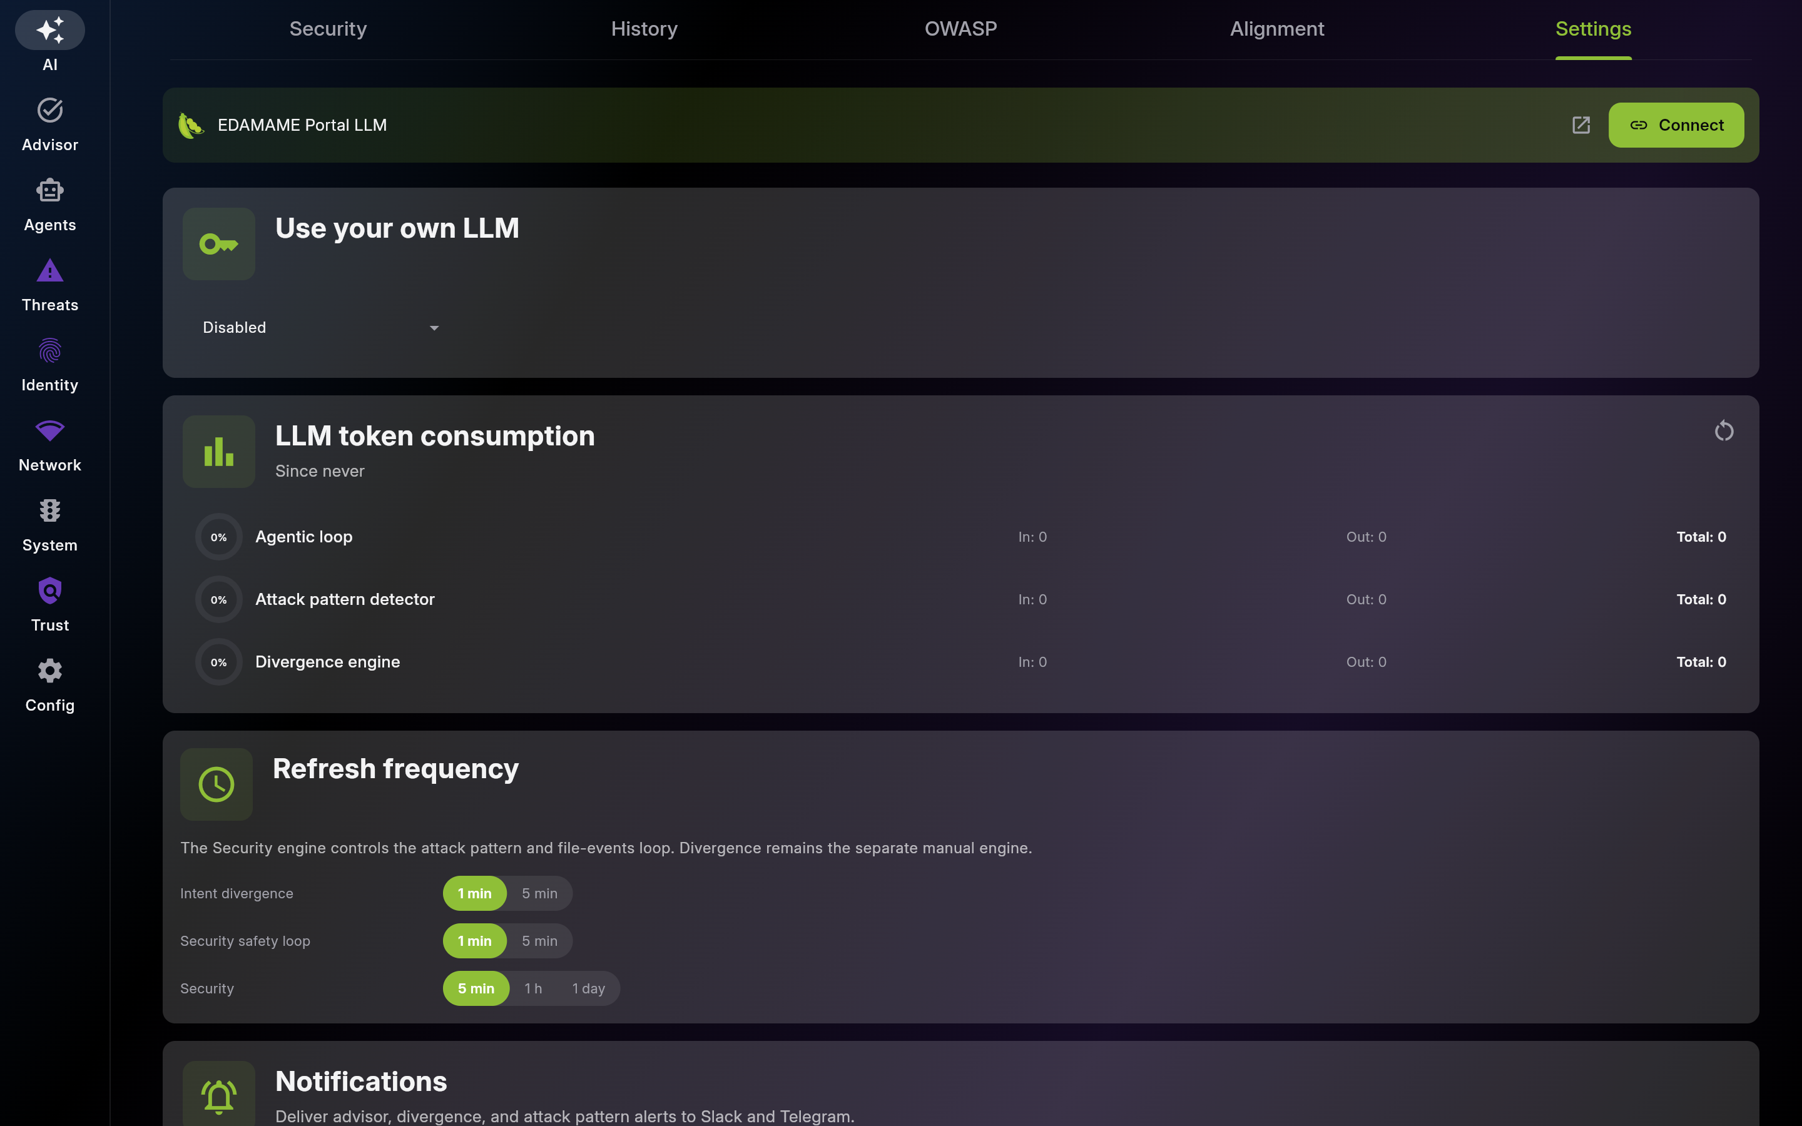1802x1126 pixels.
Task: Click Agentic loop 0% ring
Action: [219, 537]
